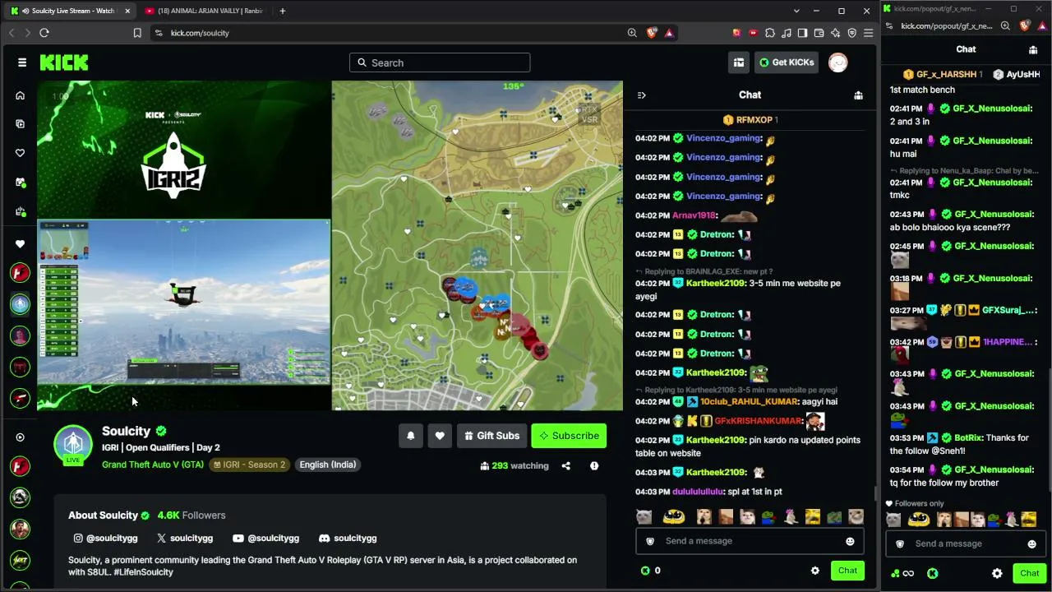Image resolution: width=1052 pixels, height=592 pixels.
Task: Open chat settings gear in main chat
Action: point(814,571)
